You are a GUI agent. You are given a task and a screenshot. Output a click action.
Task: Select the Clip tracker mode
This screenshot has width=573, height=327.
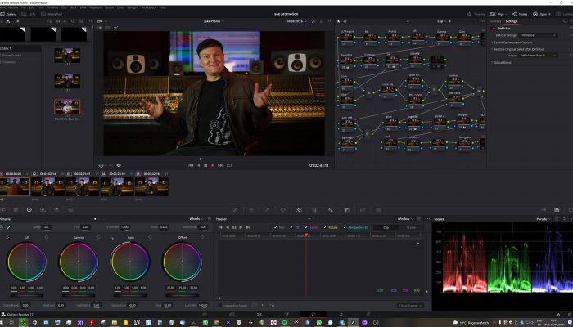(386, 227)
